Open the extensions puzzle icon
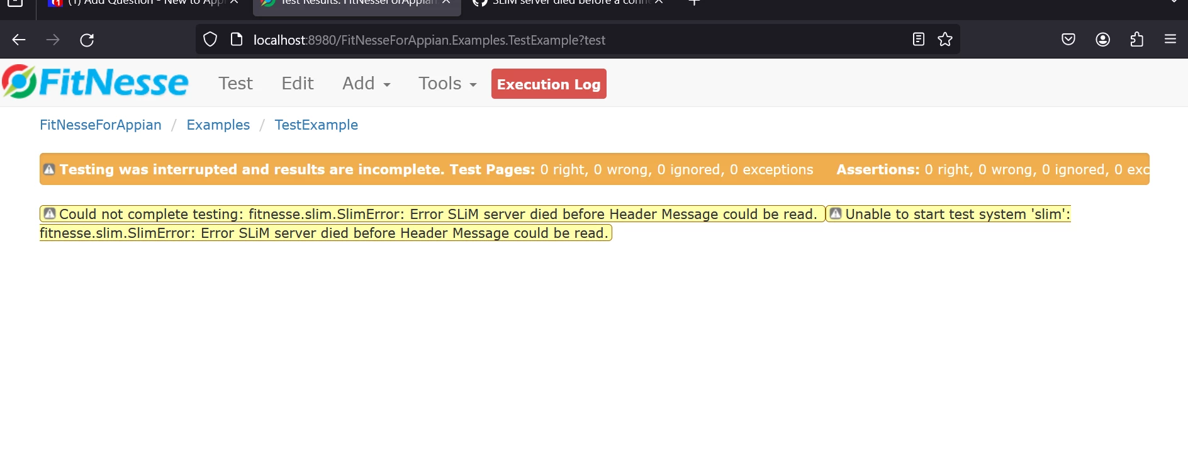 [1137, 40]
